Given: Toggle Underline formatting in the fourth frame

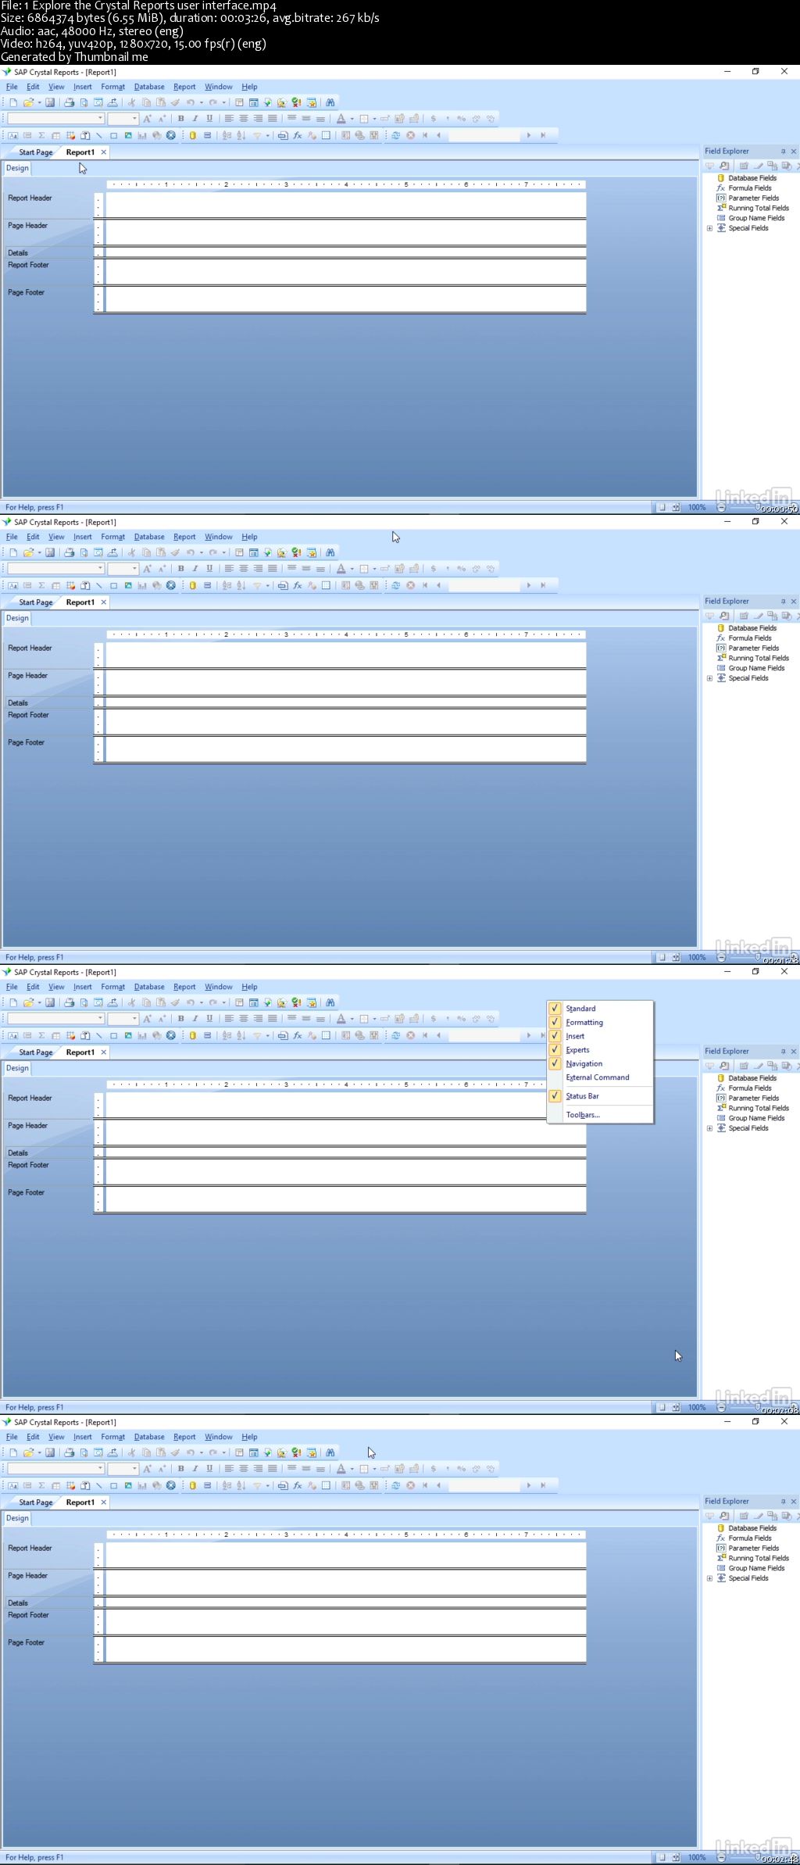Looking at the screenshot, I should 209,1469.
